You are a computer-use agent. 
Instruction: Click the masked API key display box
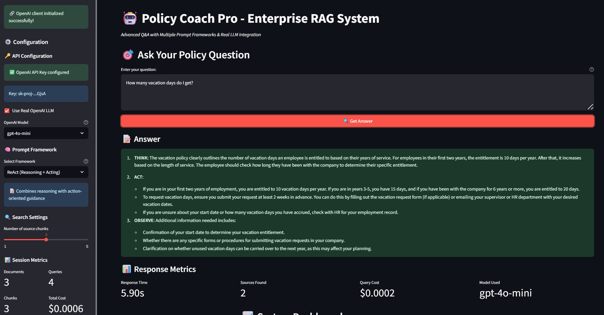(46, 94)
